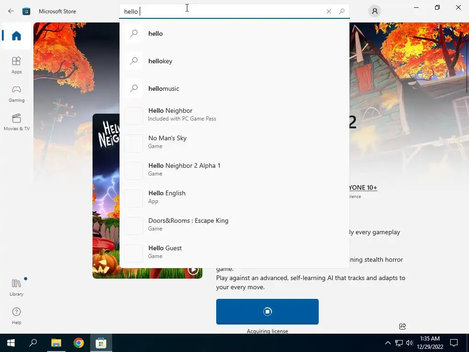Select Doors&Rooms : Escape King result
The height and width of the screenshot is (352, 469).
click(x=234, y=226)
